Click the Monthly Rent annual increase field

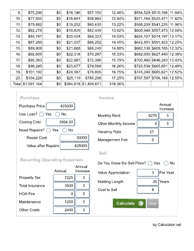pos(167,116)
